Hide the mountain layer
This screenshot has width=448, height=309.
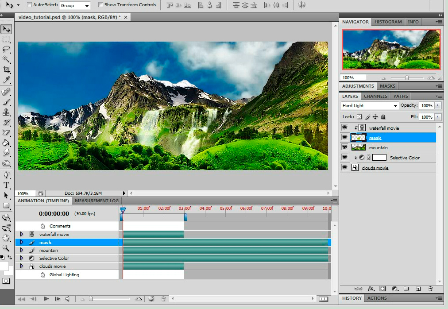coord(344,147)
